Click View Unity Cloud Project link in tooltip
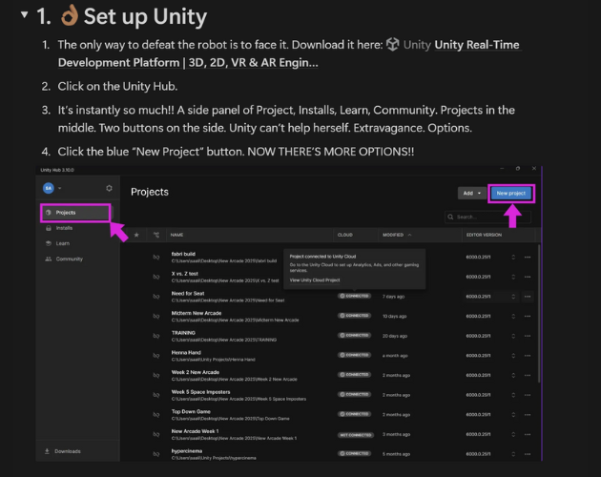601x477 pixels. coord(315,280)
